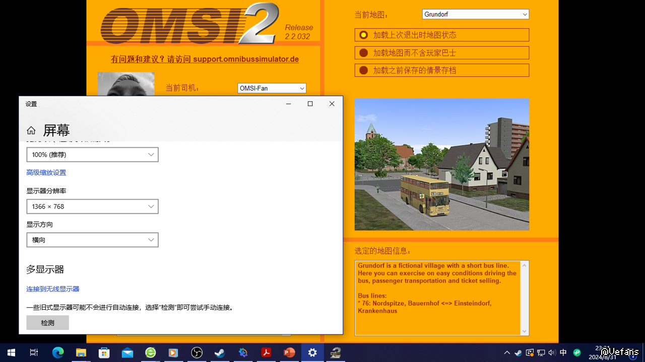Open the display-with-orange-dot tray icon
Image resolution: width=645 pixels, height=362 pixels.
(530, 352)
